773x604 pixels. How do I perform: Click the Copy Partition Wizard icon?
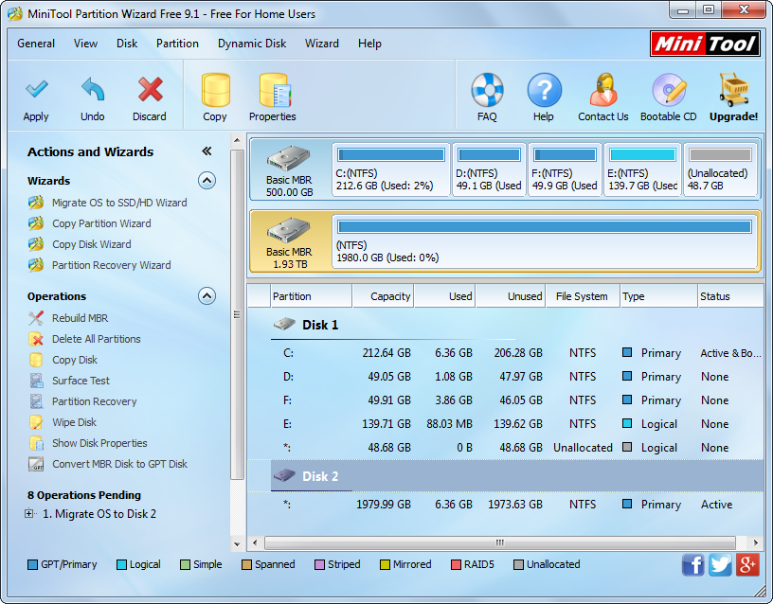pos(36,223)
